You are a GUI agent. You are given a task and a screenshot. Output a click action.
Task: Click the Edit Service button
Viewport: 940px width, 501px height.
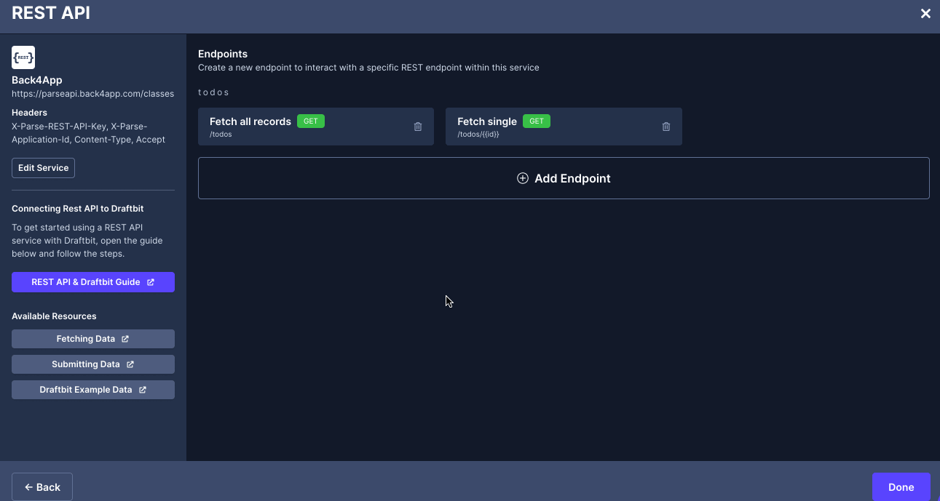coord(43,168)
